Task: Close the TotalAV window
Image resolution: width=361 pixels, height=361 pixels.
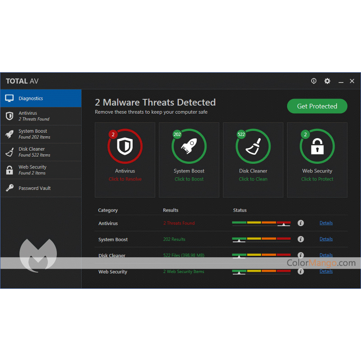Action: pyautogui.click(x=352, y=81)
